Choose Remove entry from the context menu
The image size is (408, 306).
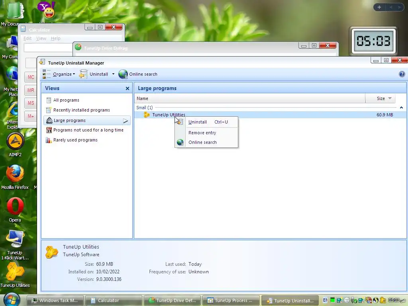207,133
